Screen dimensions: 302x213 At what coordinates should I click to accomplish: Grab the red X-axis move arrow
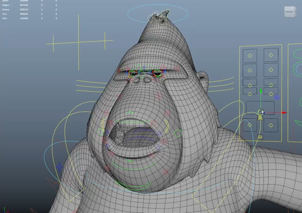click(284, 113)
